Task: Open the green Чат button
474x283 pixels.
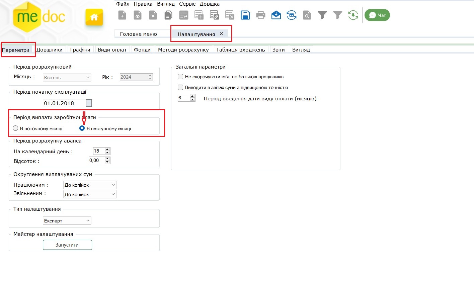Action: click(x=377, y=15)
